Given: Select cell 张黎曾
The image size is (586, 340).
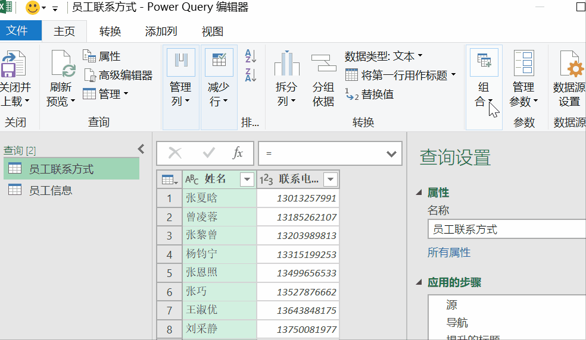Looking at the screenshot, I should pyautogui.click(x=219, y=235).
